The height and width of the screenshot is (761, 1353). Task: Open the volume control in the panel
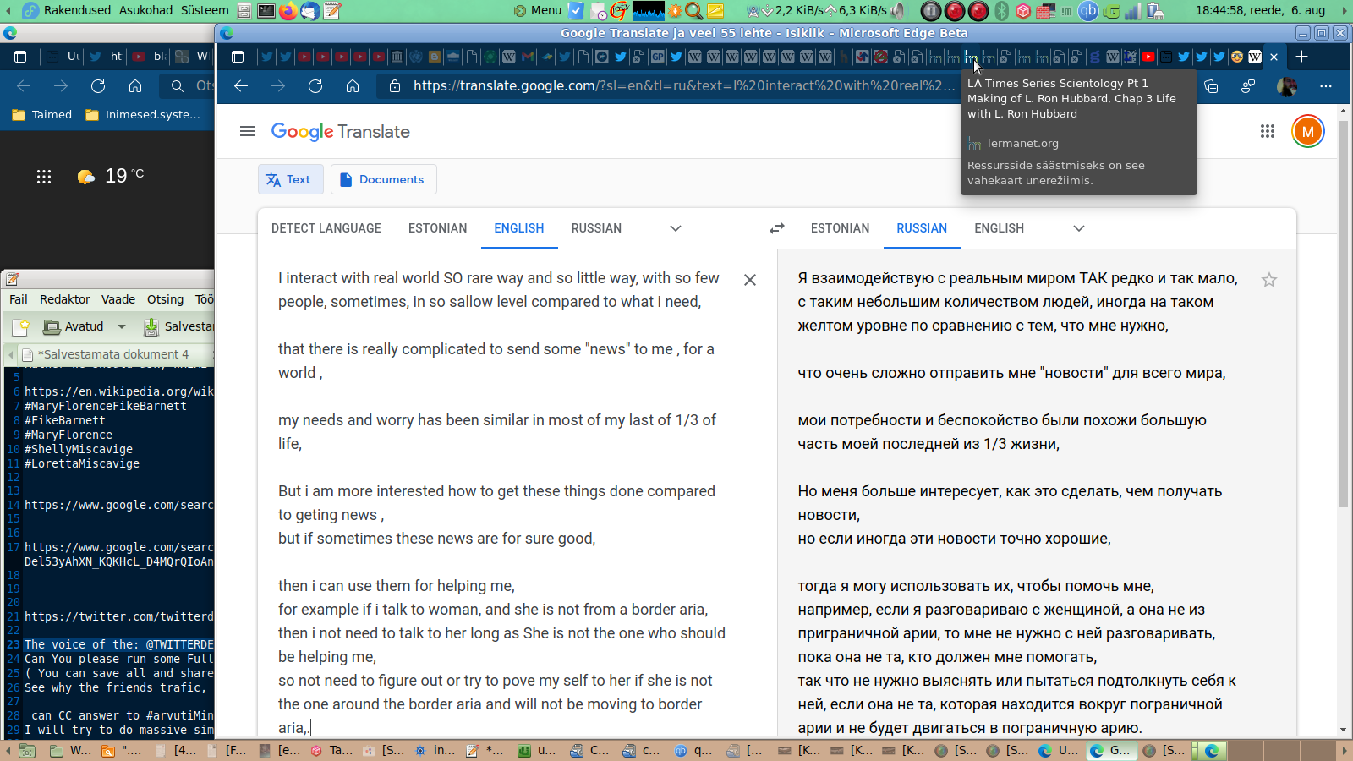(x=897, y=11)
